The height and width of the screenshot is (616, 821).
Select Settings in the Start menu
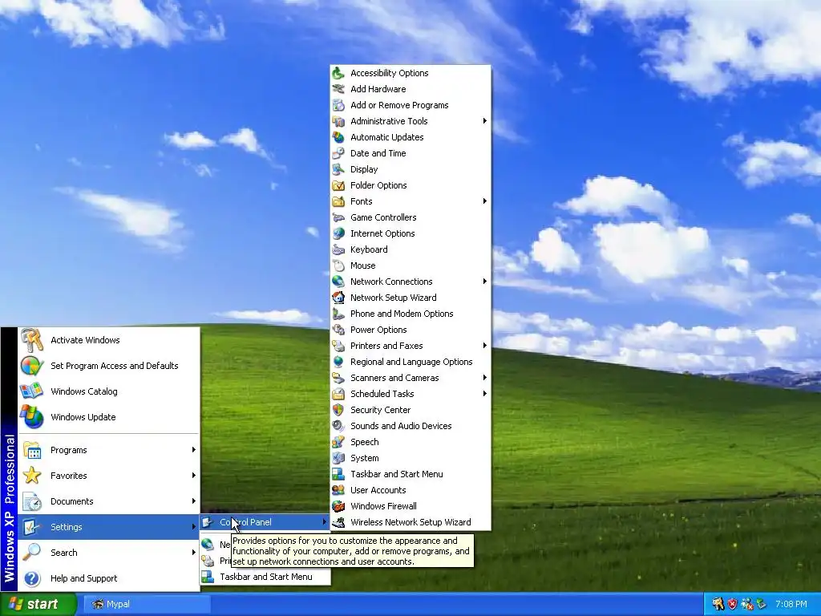point(109,527)
